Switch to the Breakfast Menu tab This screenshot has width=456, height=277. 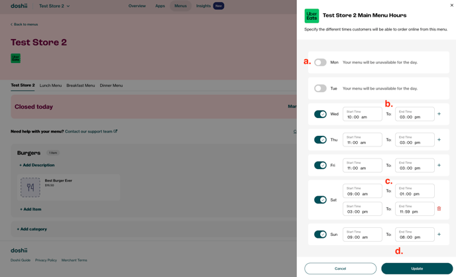click(x=81, y=85)
